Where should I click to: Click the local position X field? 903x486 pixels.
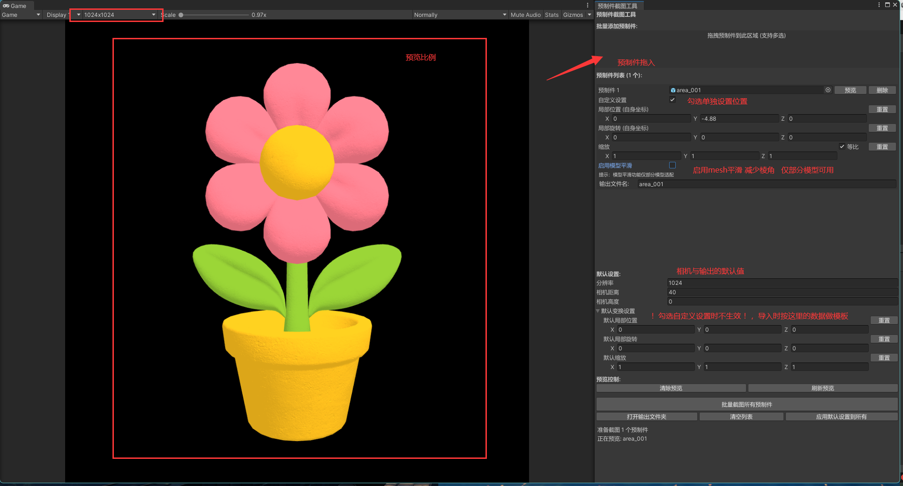coord(651,118)
